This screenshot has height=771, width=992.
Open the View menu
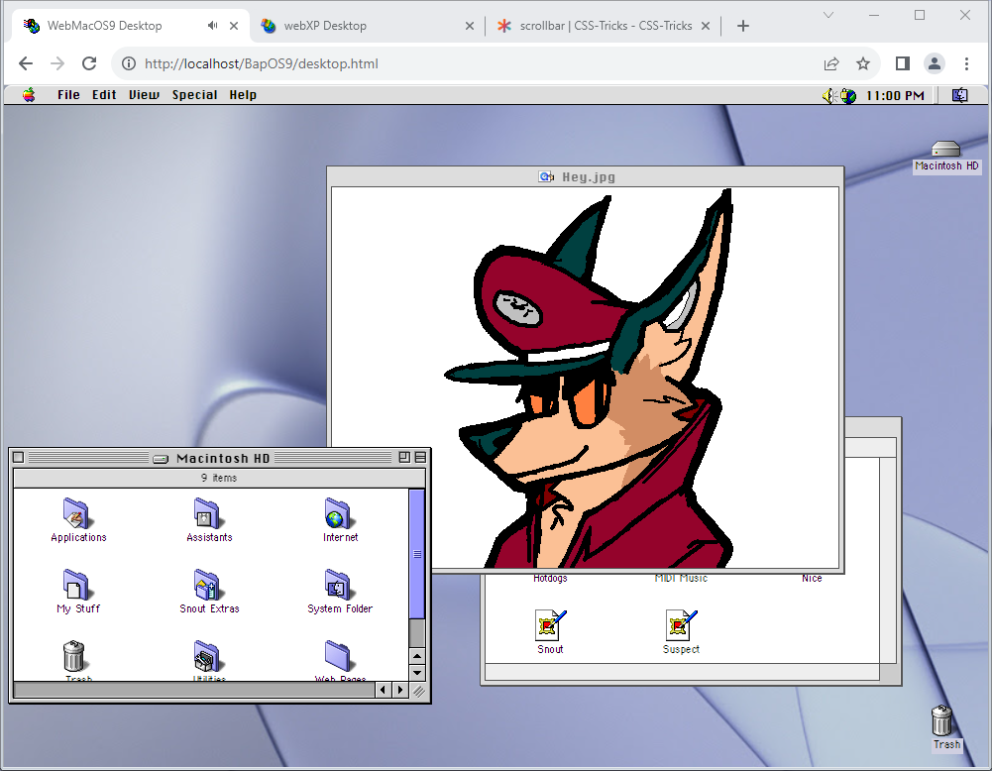(144, 95)
